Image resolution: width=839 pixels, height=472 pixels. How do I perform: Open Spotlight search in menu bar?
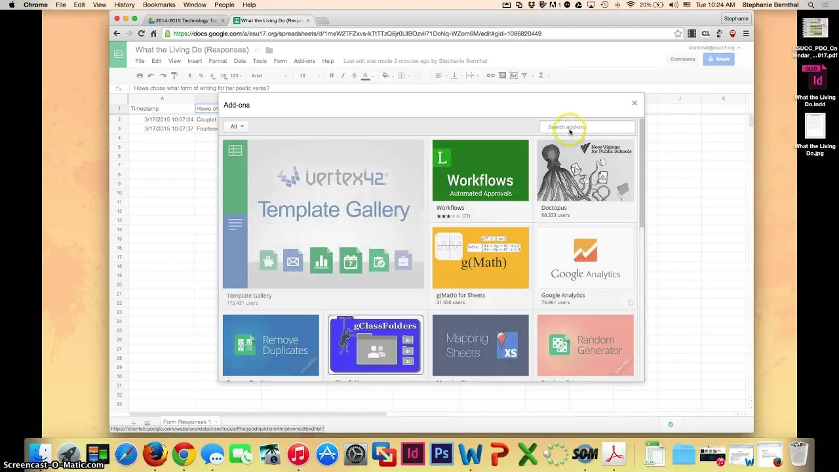click(x=811, y=5)
